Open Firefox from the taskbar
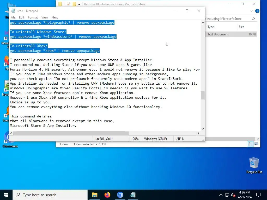 pyautogui.click(x=107, y=195)
